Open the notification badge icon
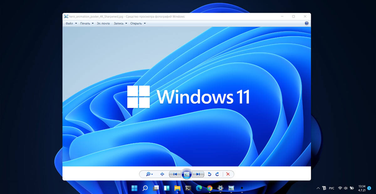This screenshot has width=376, height=194. coord(369,188)
